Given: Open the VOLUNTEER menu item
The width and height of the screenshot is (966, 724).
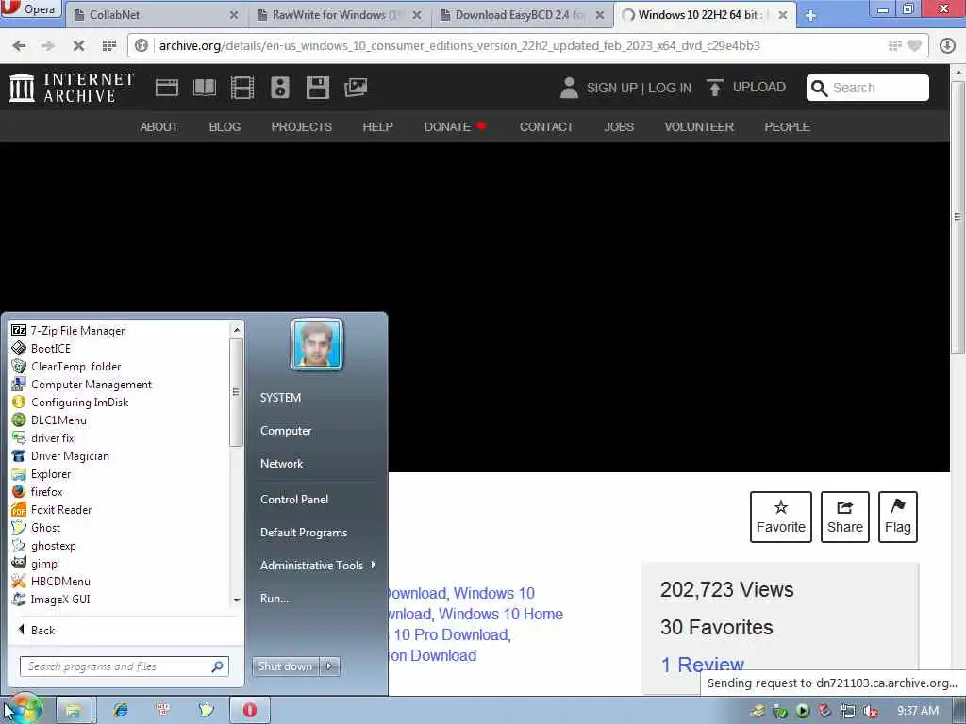Looking at the screenshot, I should (x=699, y=127).
